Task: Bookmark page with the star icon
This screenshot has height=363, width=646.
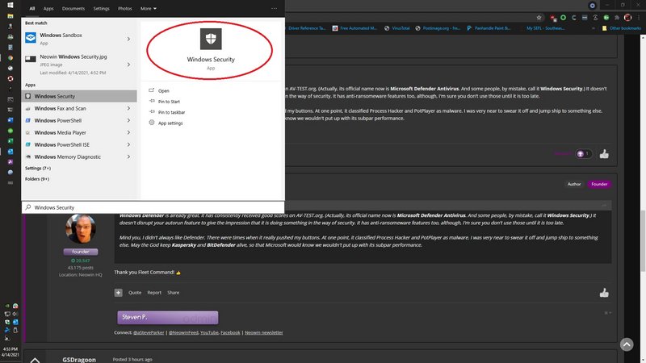Action: pos(539,18)
